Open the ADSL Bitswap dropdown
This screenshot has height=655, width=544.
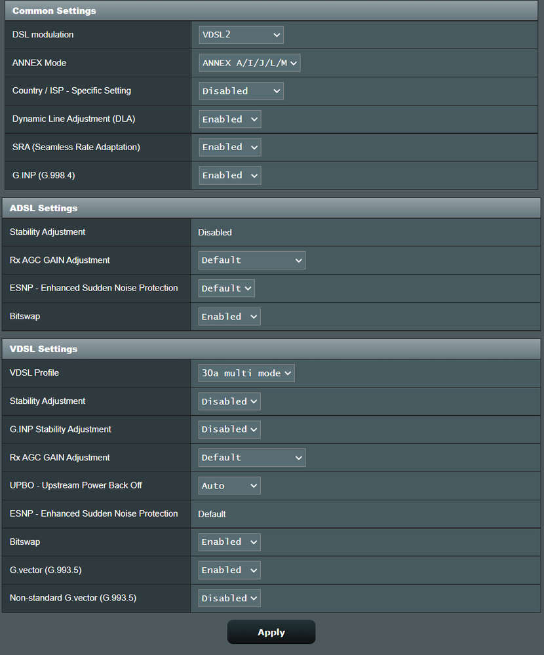click(x=229, y=317)
